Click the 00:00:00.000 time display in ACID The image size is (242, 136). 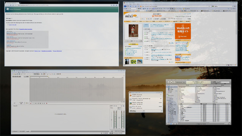(17, 77)
